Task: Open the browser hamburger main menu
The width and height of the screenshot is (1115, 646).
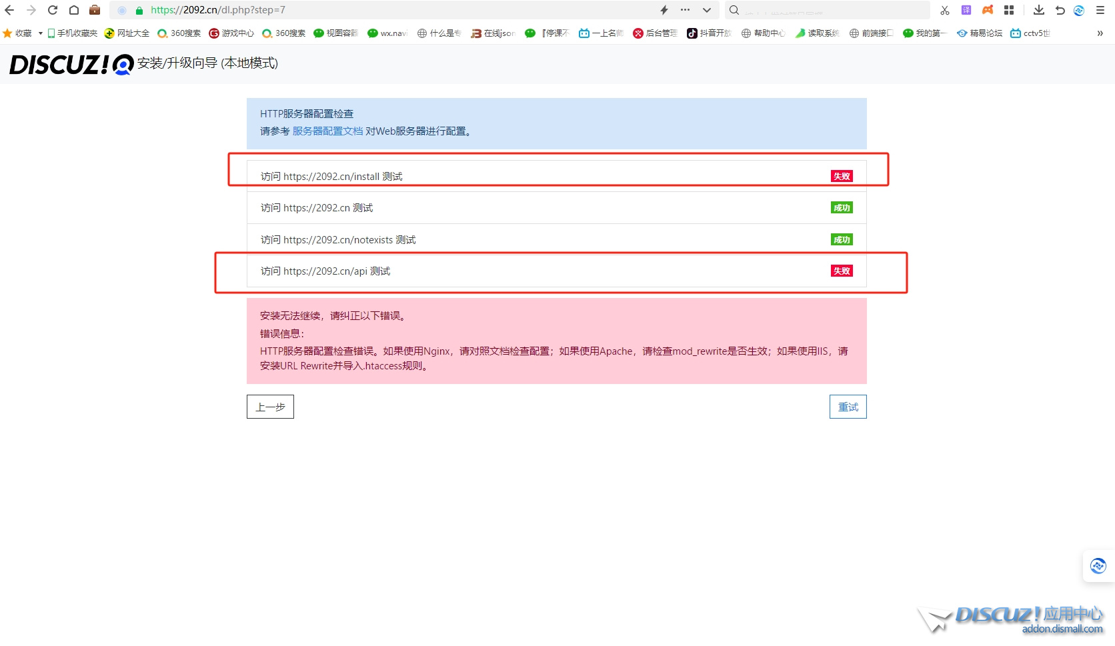Action: (1100, 10)
